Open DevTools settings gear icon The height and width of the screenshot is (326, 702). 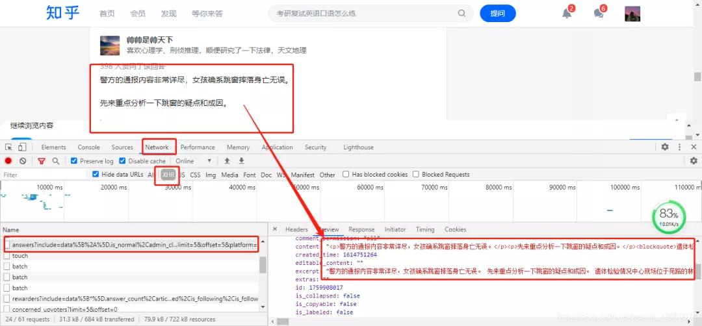click(665, 147)
